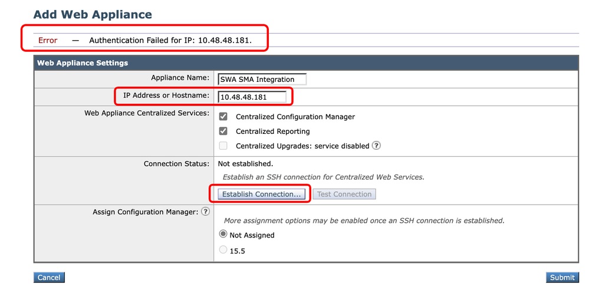Image resolution: width=589 pixels, height=293 pixels.
Task: Choose the 15.5 configuration radio option
Action: click(223, 250)
